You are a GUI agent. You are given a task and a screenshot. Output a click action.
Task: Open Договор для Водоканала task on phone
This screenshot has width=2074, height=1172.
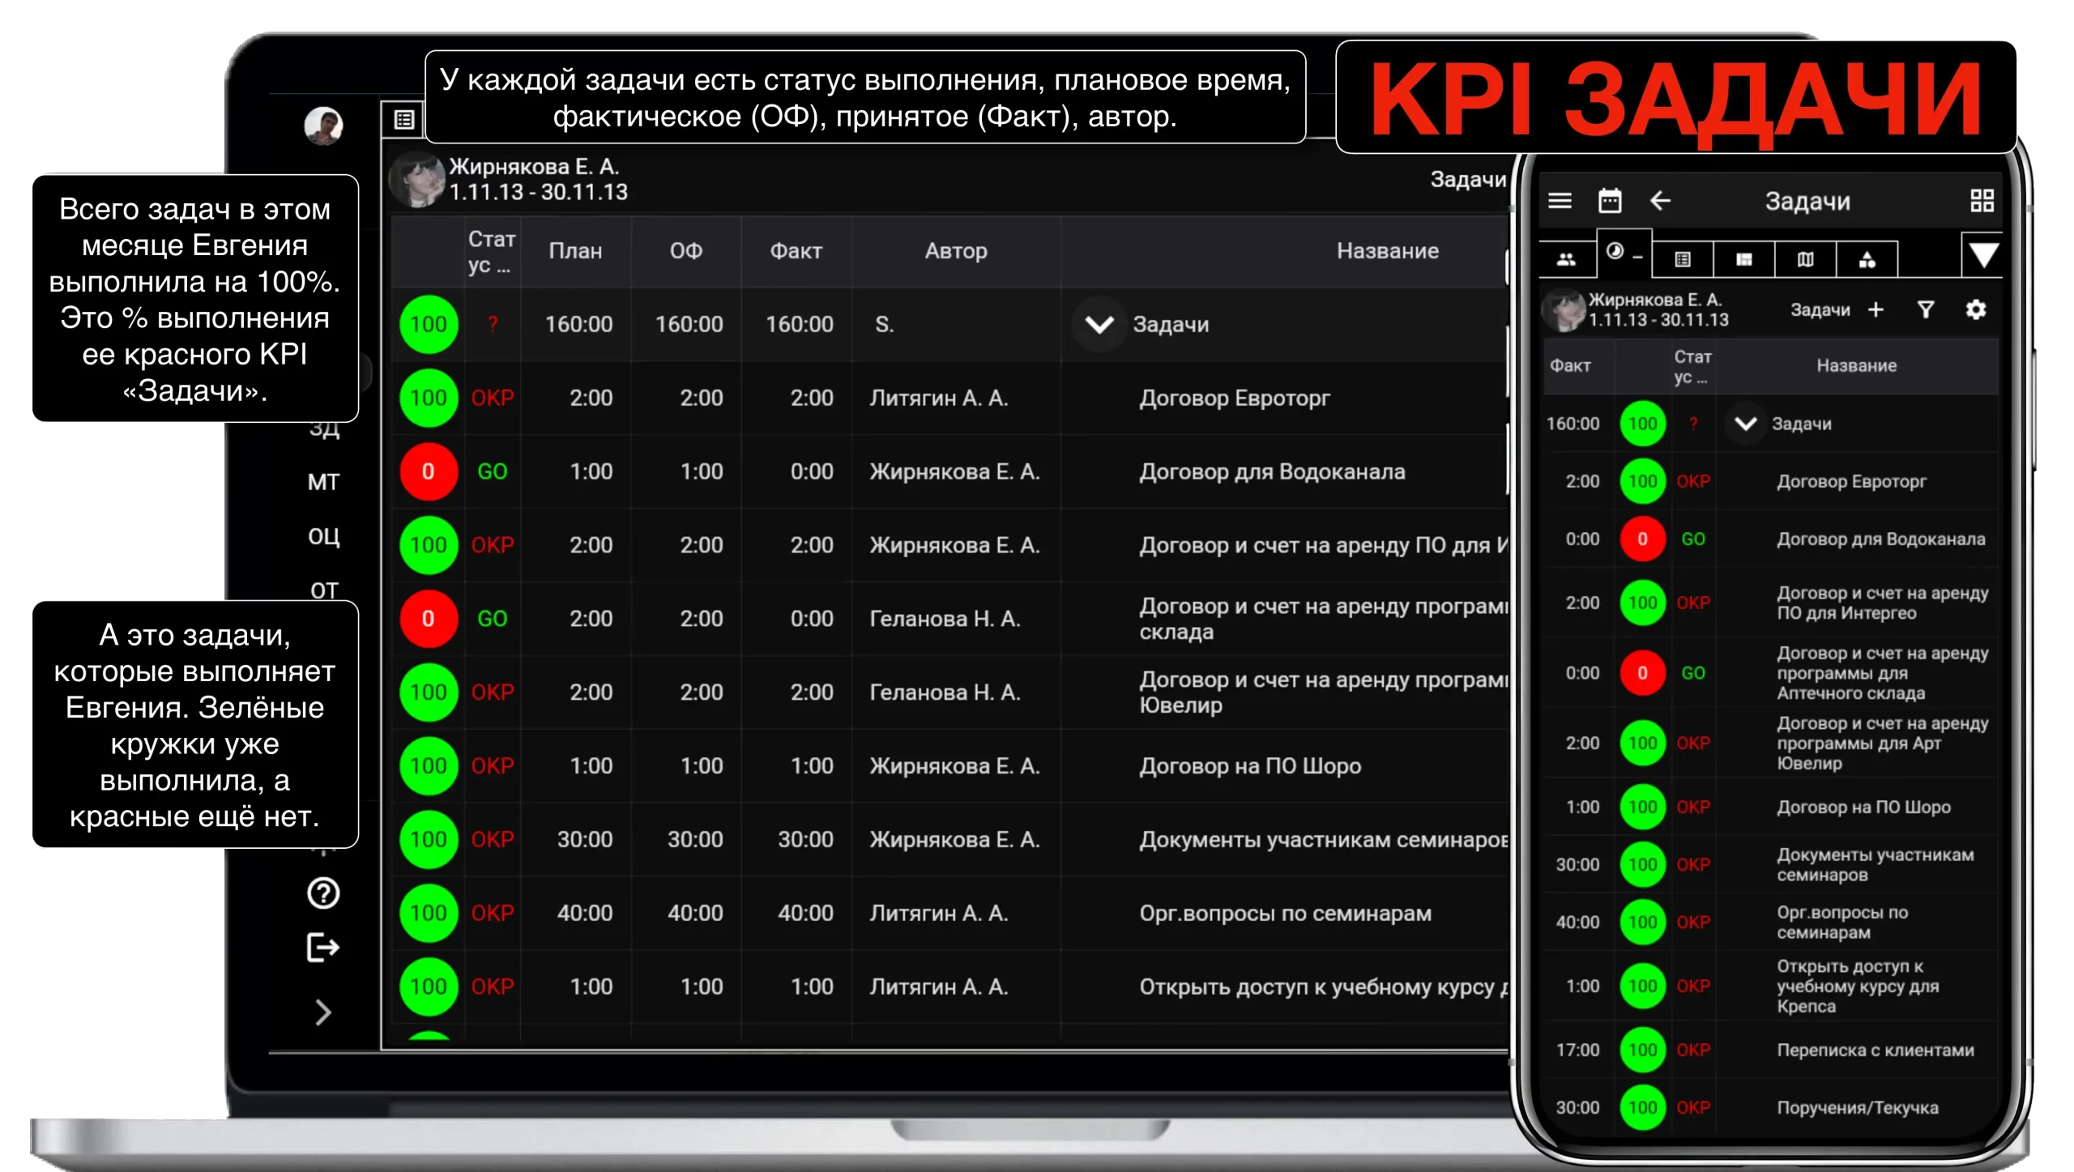pyautogui.click(x=1880, y=539)
